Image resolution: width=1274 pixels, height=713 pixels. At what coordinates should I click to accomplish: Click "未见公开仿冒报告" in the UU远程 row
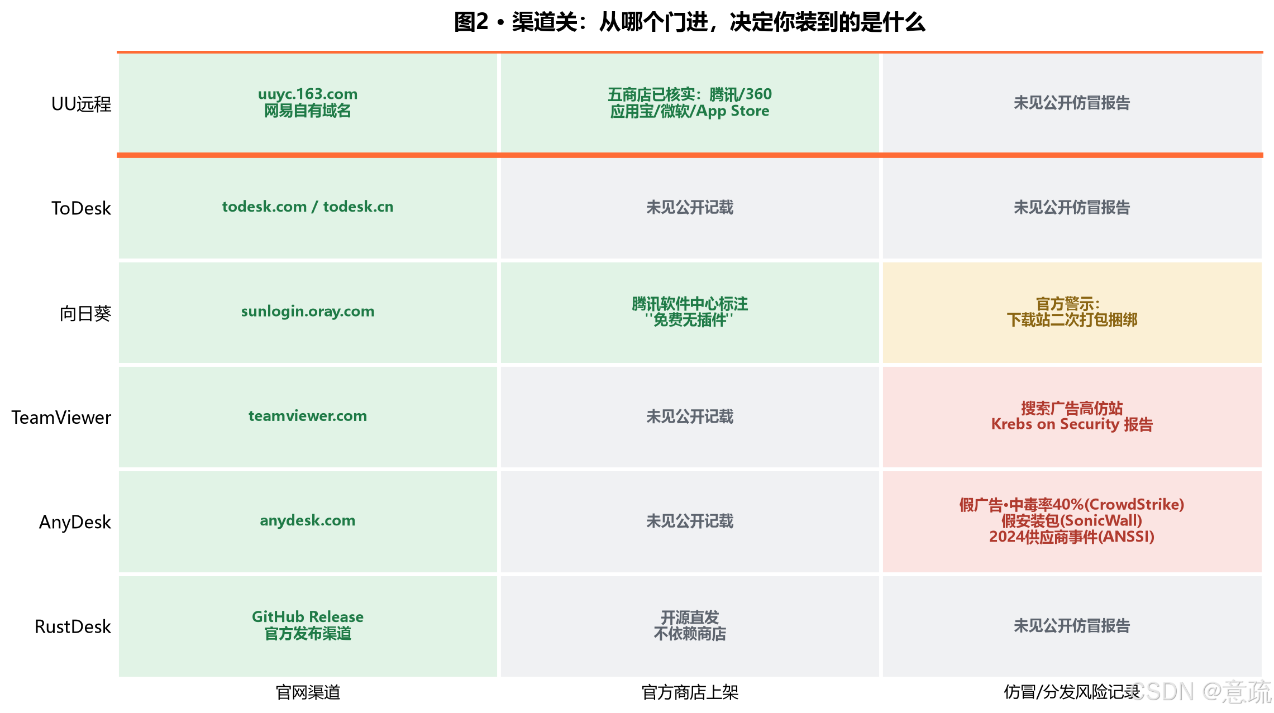(x=1072, y=103)
